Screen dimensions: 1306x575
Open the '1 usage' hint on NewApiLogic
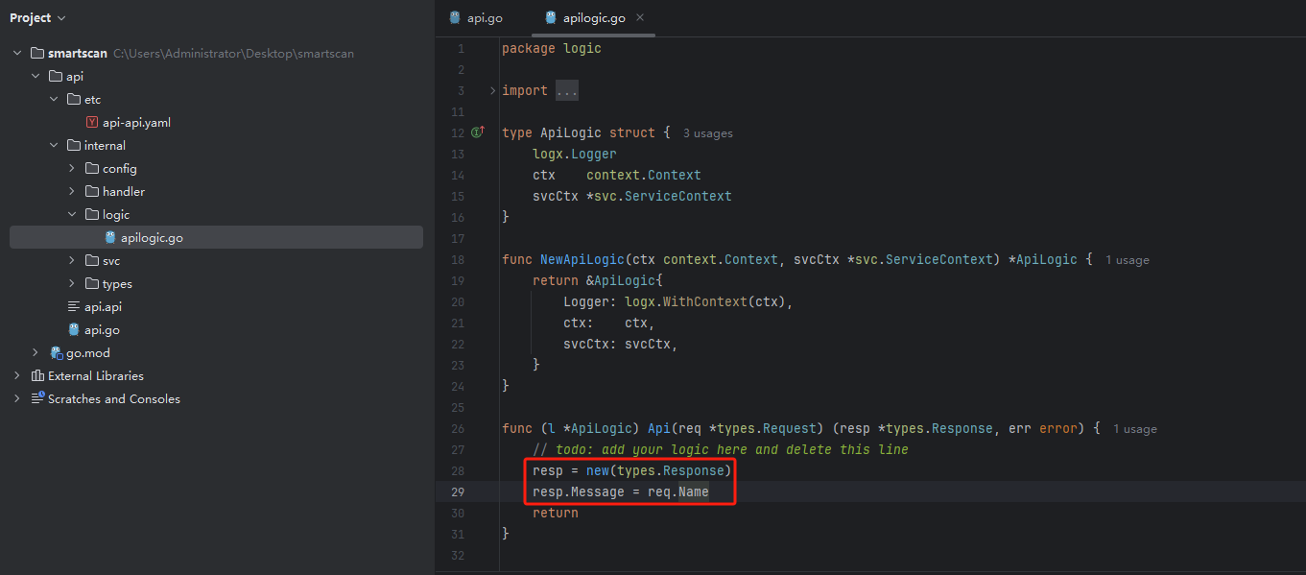(1128, 260)
